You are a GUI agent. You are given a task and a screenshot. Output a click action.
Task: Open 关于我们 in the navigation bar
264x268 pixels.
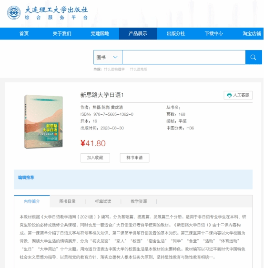pos(62,33)
